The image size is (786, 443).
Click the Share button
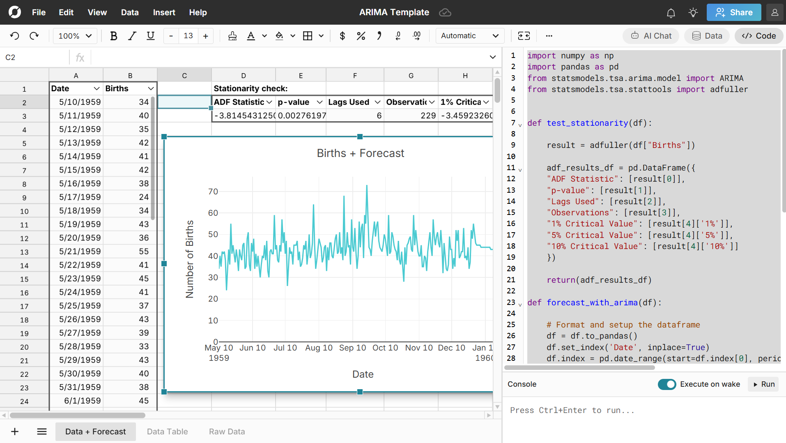point(733,12)
